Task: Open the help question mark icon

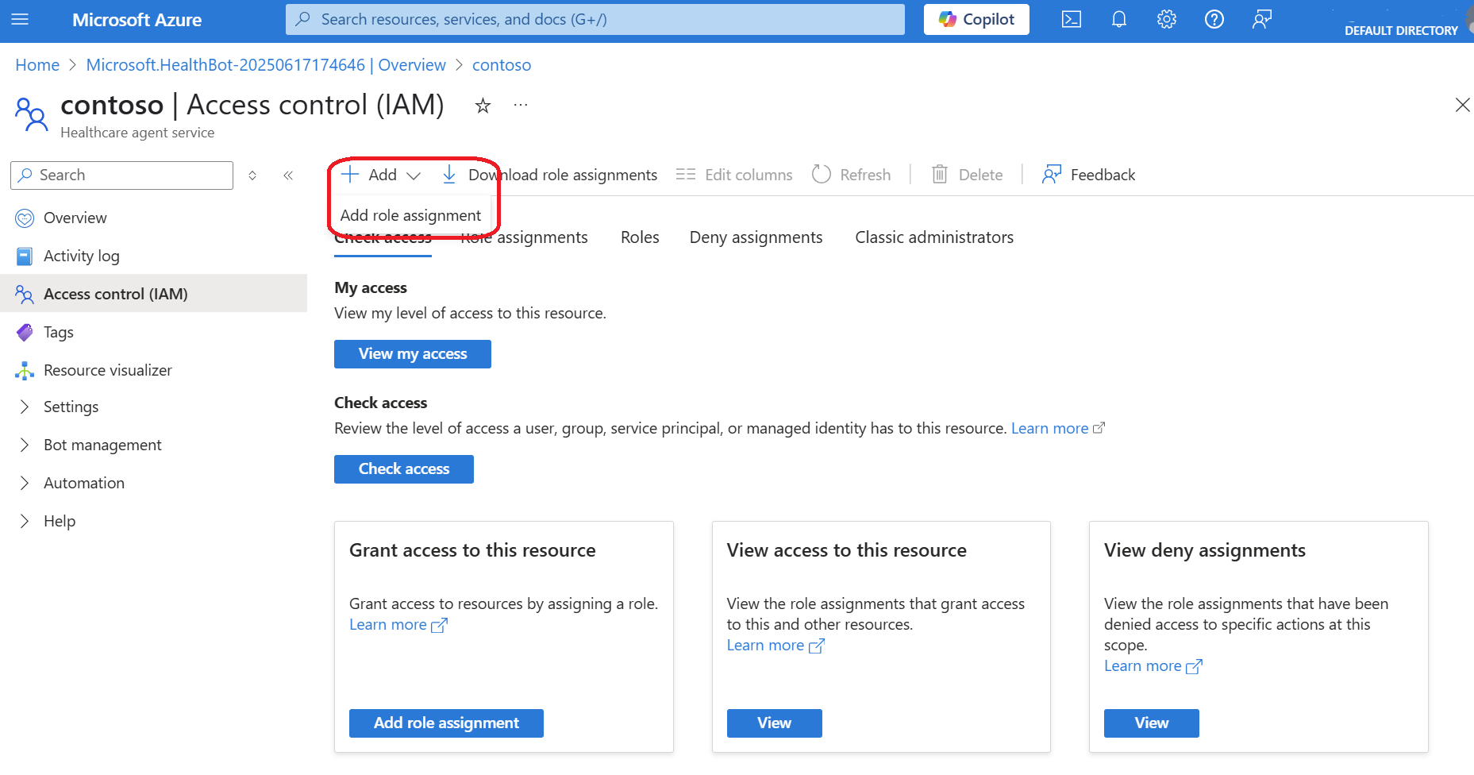Action: tap(1214, 19)
